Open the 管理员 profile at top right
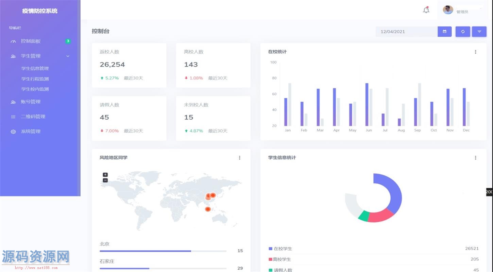Viewport: 493px width, 272px height. 456,10
